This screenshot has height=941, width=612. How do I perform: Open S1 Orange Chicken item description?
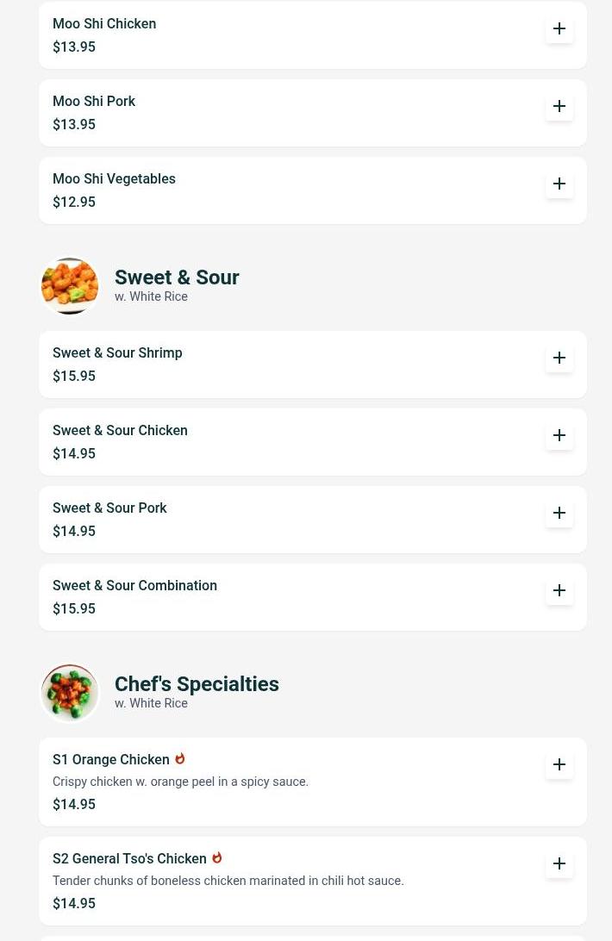click(x=180, y=782)
